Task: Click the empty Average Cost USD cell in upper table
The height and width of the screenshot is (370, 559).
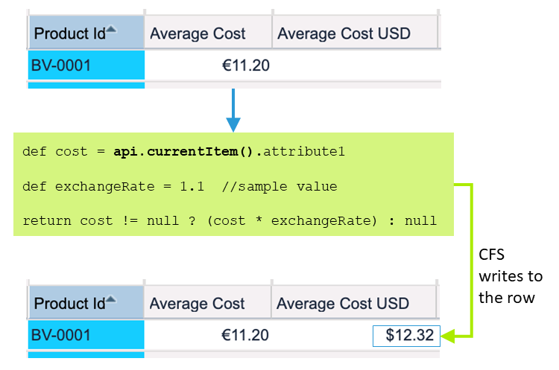Action: [356, 66]
